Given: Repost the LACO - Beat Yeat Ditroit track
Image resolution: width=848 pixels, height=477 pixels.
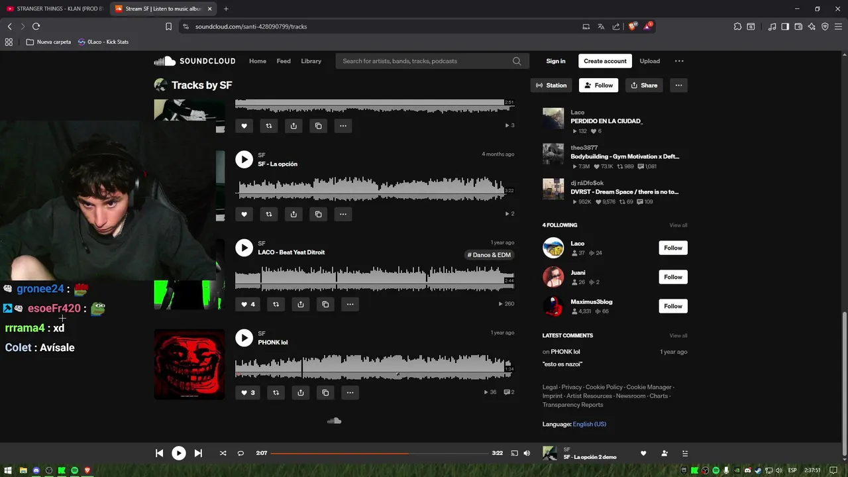Looking at the screenshot, I should (x=276, y=304).
